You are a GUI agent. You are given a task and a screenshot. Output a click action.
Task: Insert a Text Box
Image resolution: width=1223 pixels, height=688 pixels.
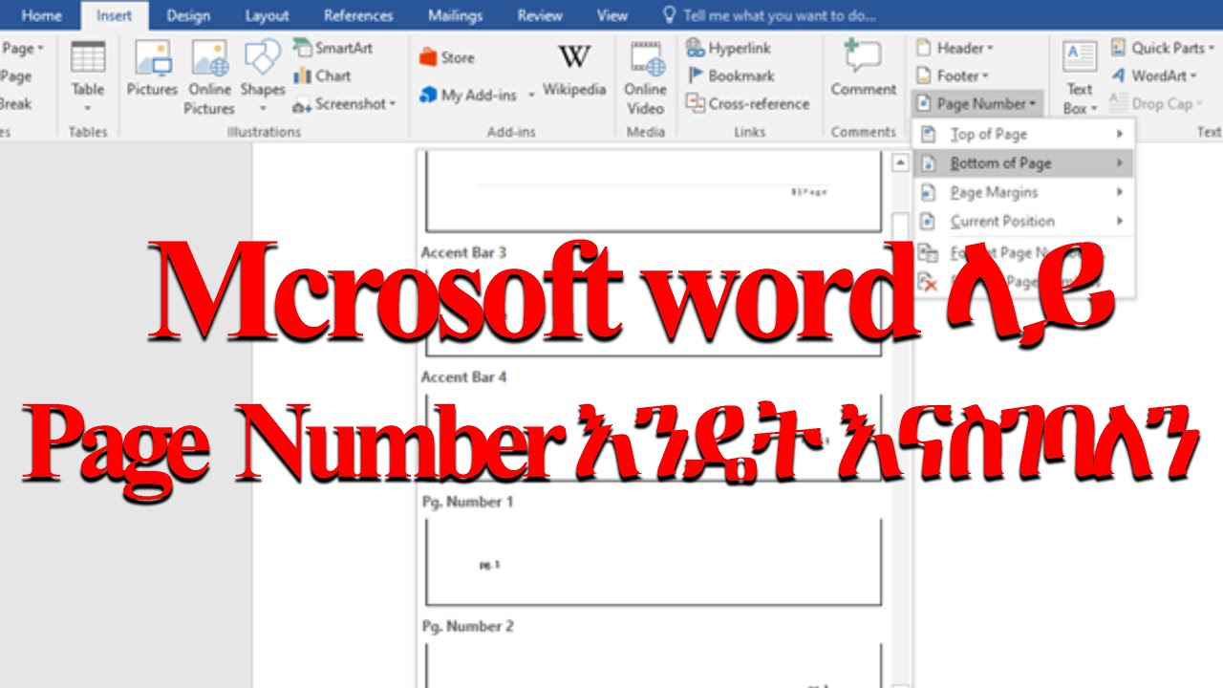(x=1080, y=78)
